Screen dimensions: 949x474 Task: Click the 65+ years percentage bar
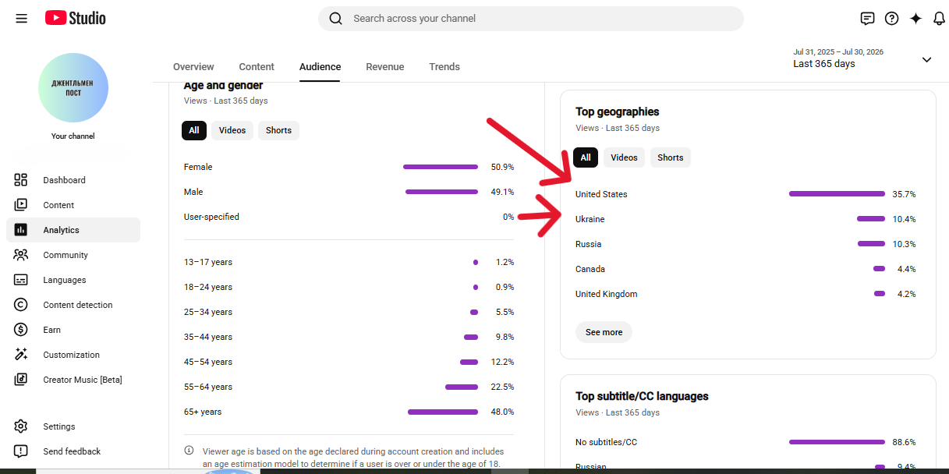tap(443, 412)
